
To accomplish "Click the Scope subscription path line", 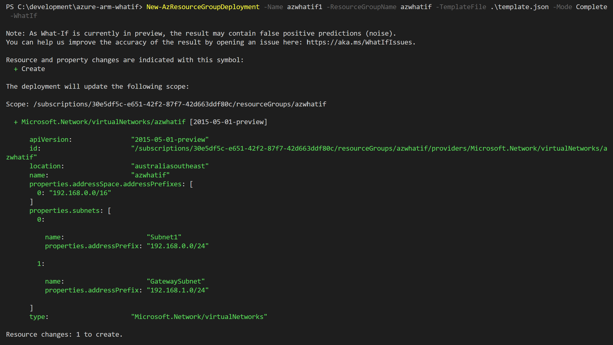I will (166, 104).
